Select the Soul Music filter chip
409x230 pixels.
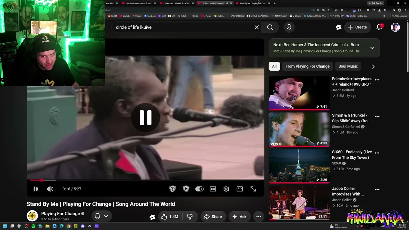(x=348, y=66)
